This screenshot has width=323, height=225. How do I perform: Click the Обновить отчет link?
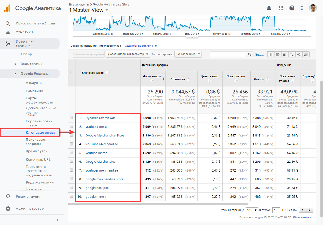point(303,217)
